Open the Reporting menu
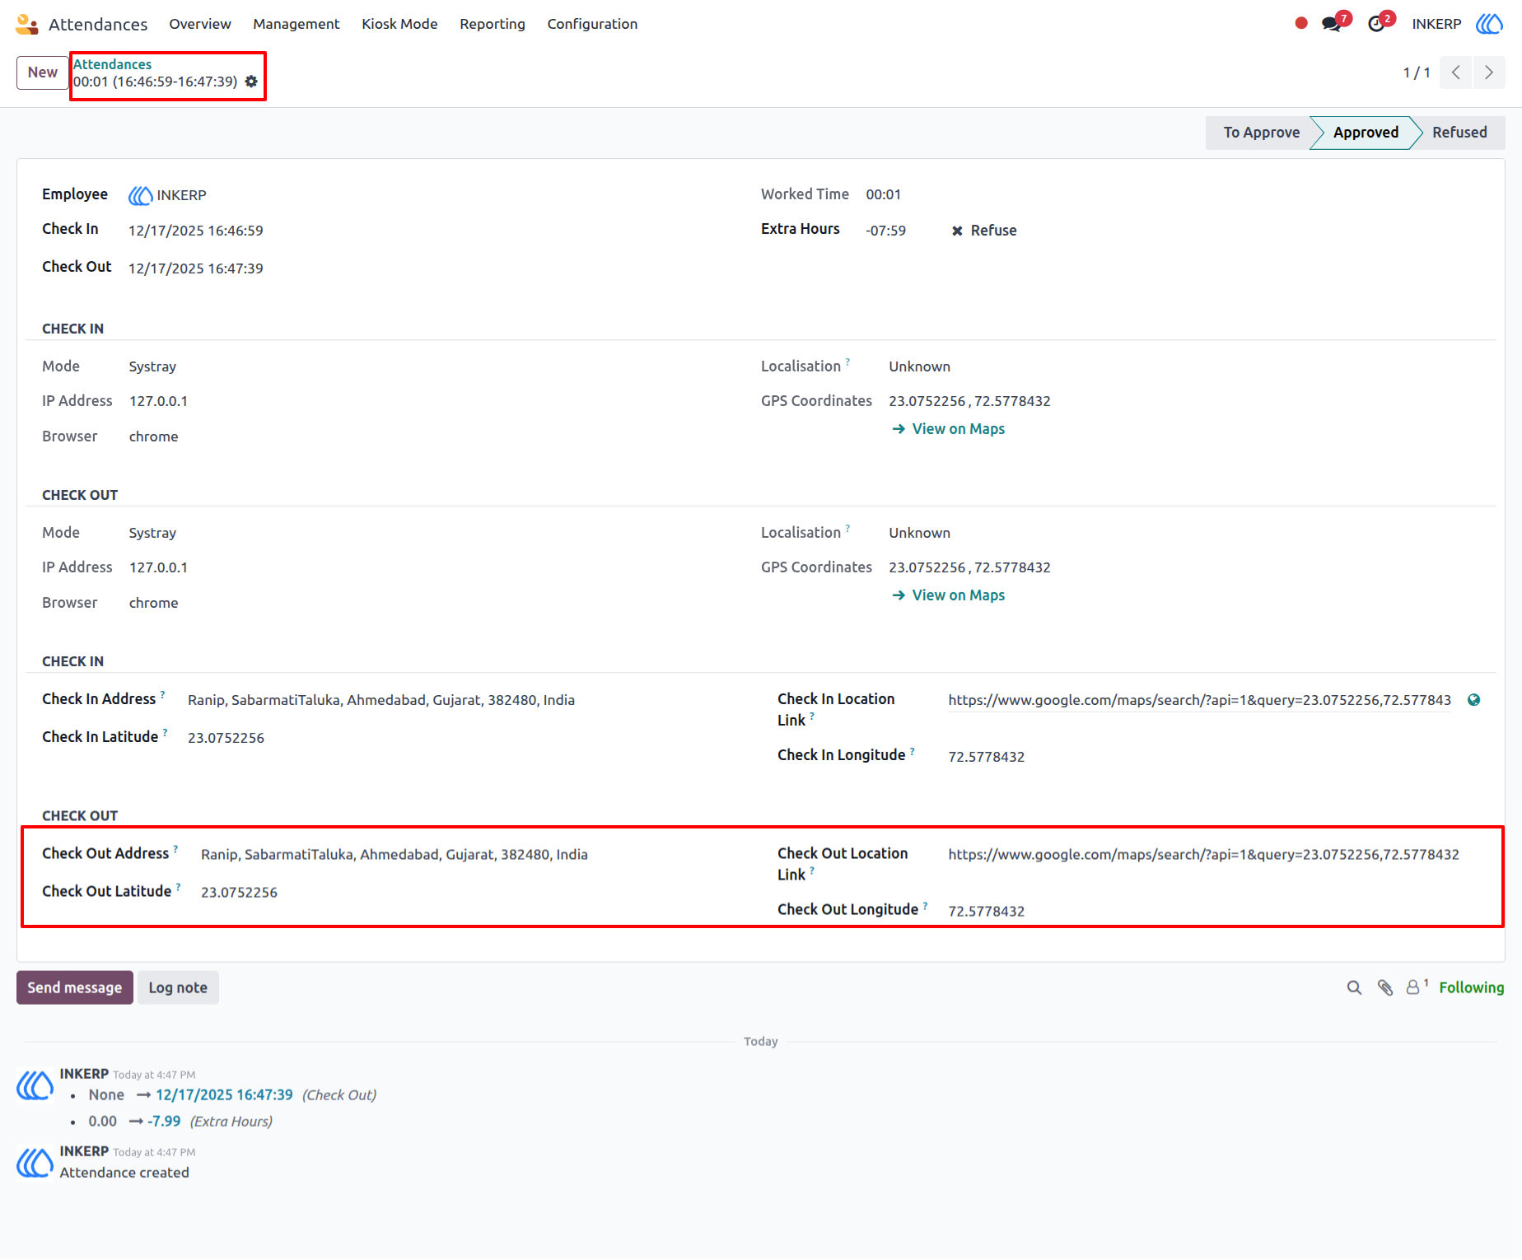The image size is (1522, 1260). pyautogui.click(x=493, y=24)
